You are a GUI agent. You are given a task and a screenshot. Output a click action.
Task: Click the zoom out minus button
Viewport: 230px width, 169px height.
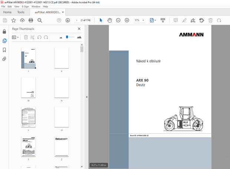(118, 20)
